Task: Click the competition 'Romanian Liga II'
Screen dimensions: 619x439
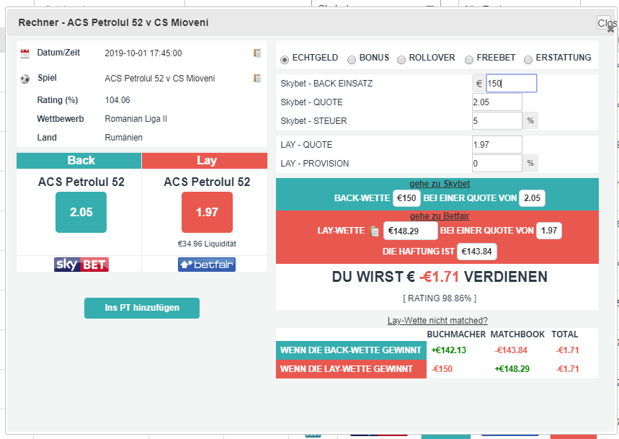Action: coord(135,119)
